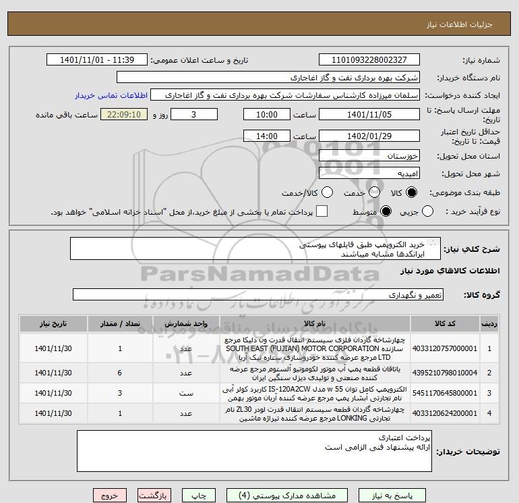Click the ایجاد کننده درخواست field
The height and width of the screenshot is (503, 519).
pyautogui.click(x=285, y=95)
